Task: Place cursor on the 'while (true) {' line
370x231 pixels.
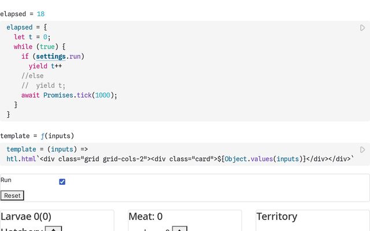Action: [40, 47]
